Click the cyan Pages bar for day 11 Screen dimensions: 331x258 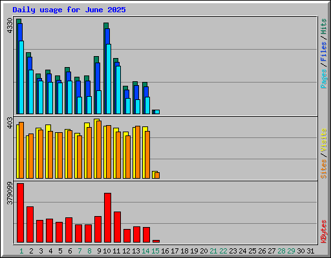(118, 90)
